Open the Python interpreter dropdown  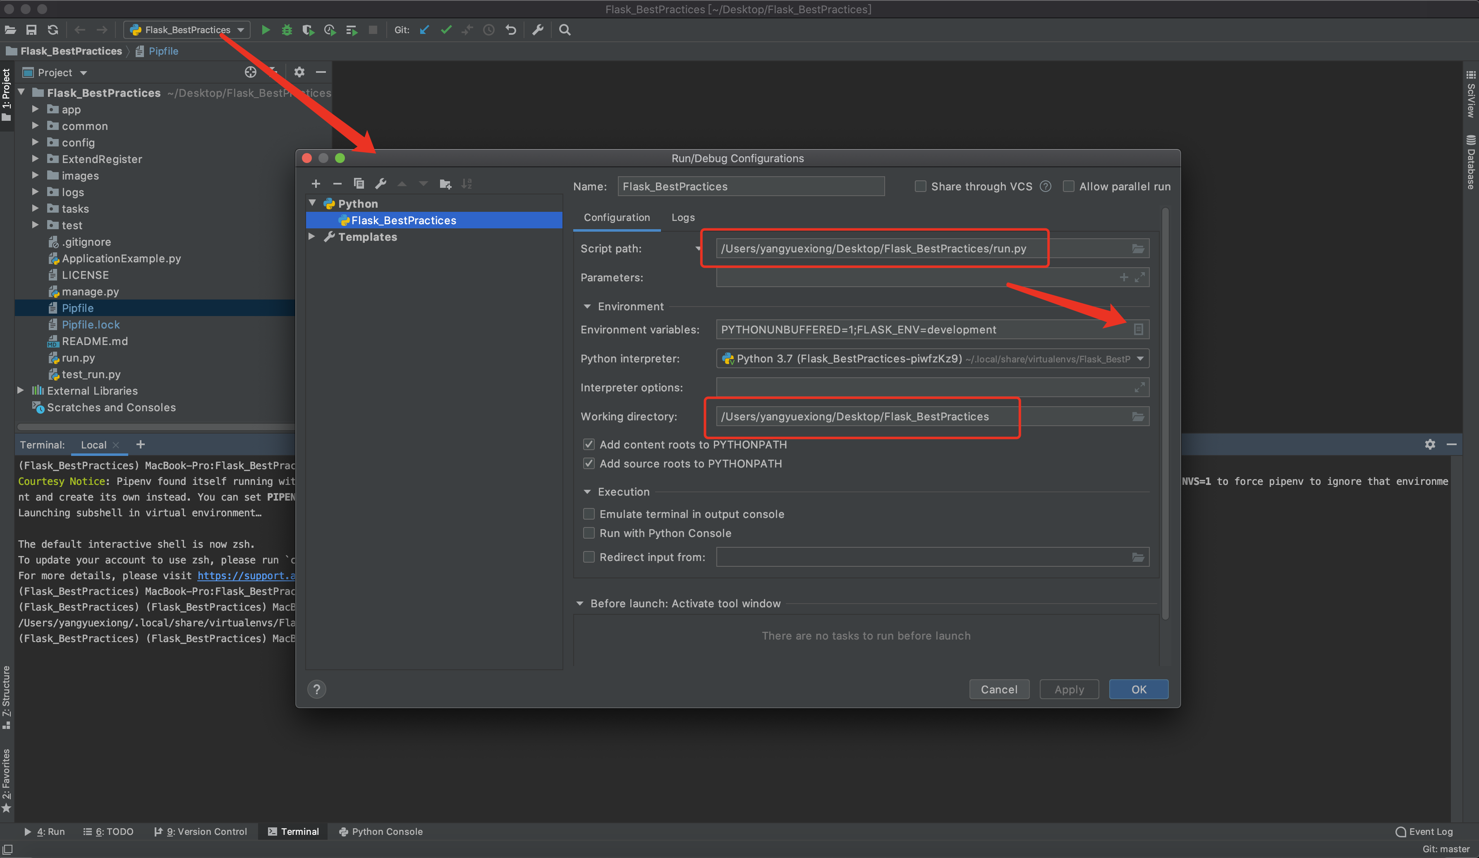tap(1140, 359)
